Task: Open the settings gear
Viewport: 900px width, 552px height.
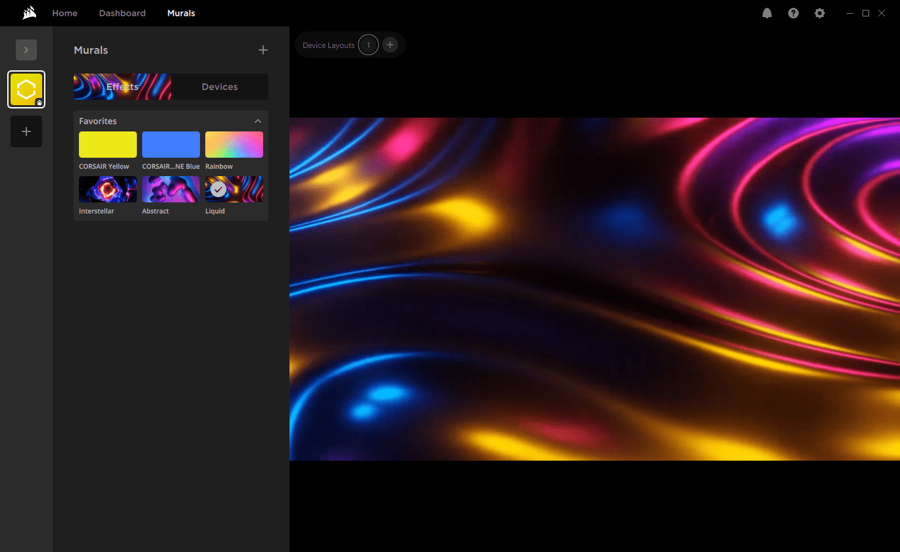Action: [820, 13]
